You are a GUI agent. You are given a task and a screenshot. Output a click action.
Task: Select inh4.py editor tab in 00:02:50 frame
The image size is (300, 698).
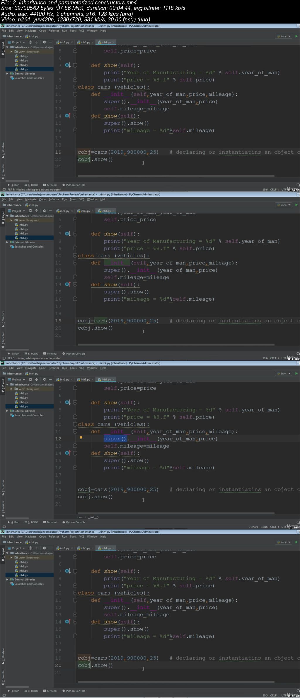[105, 380]
